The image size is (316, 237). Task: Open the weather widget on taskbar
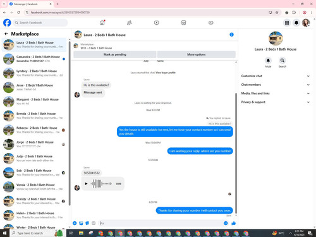coord(278,233)
